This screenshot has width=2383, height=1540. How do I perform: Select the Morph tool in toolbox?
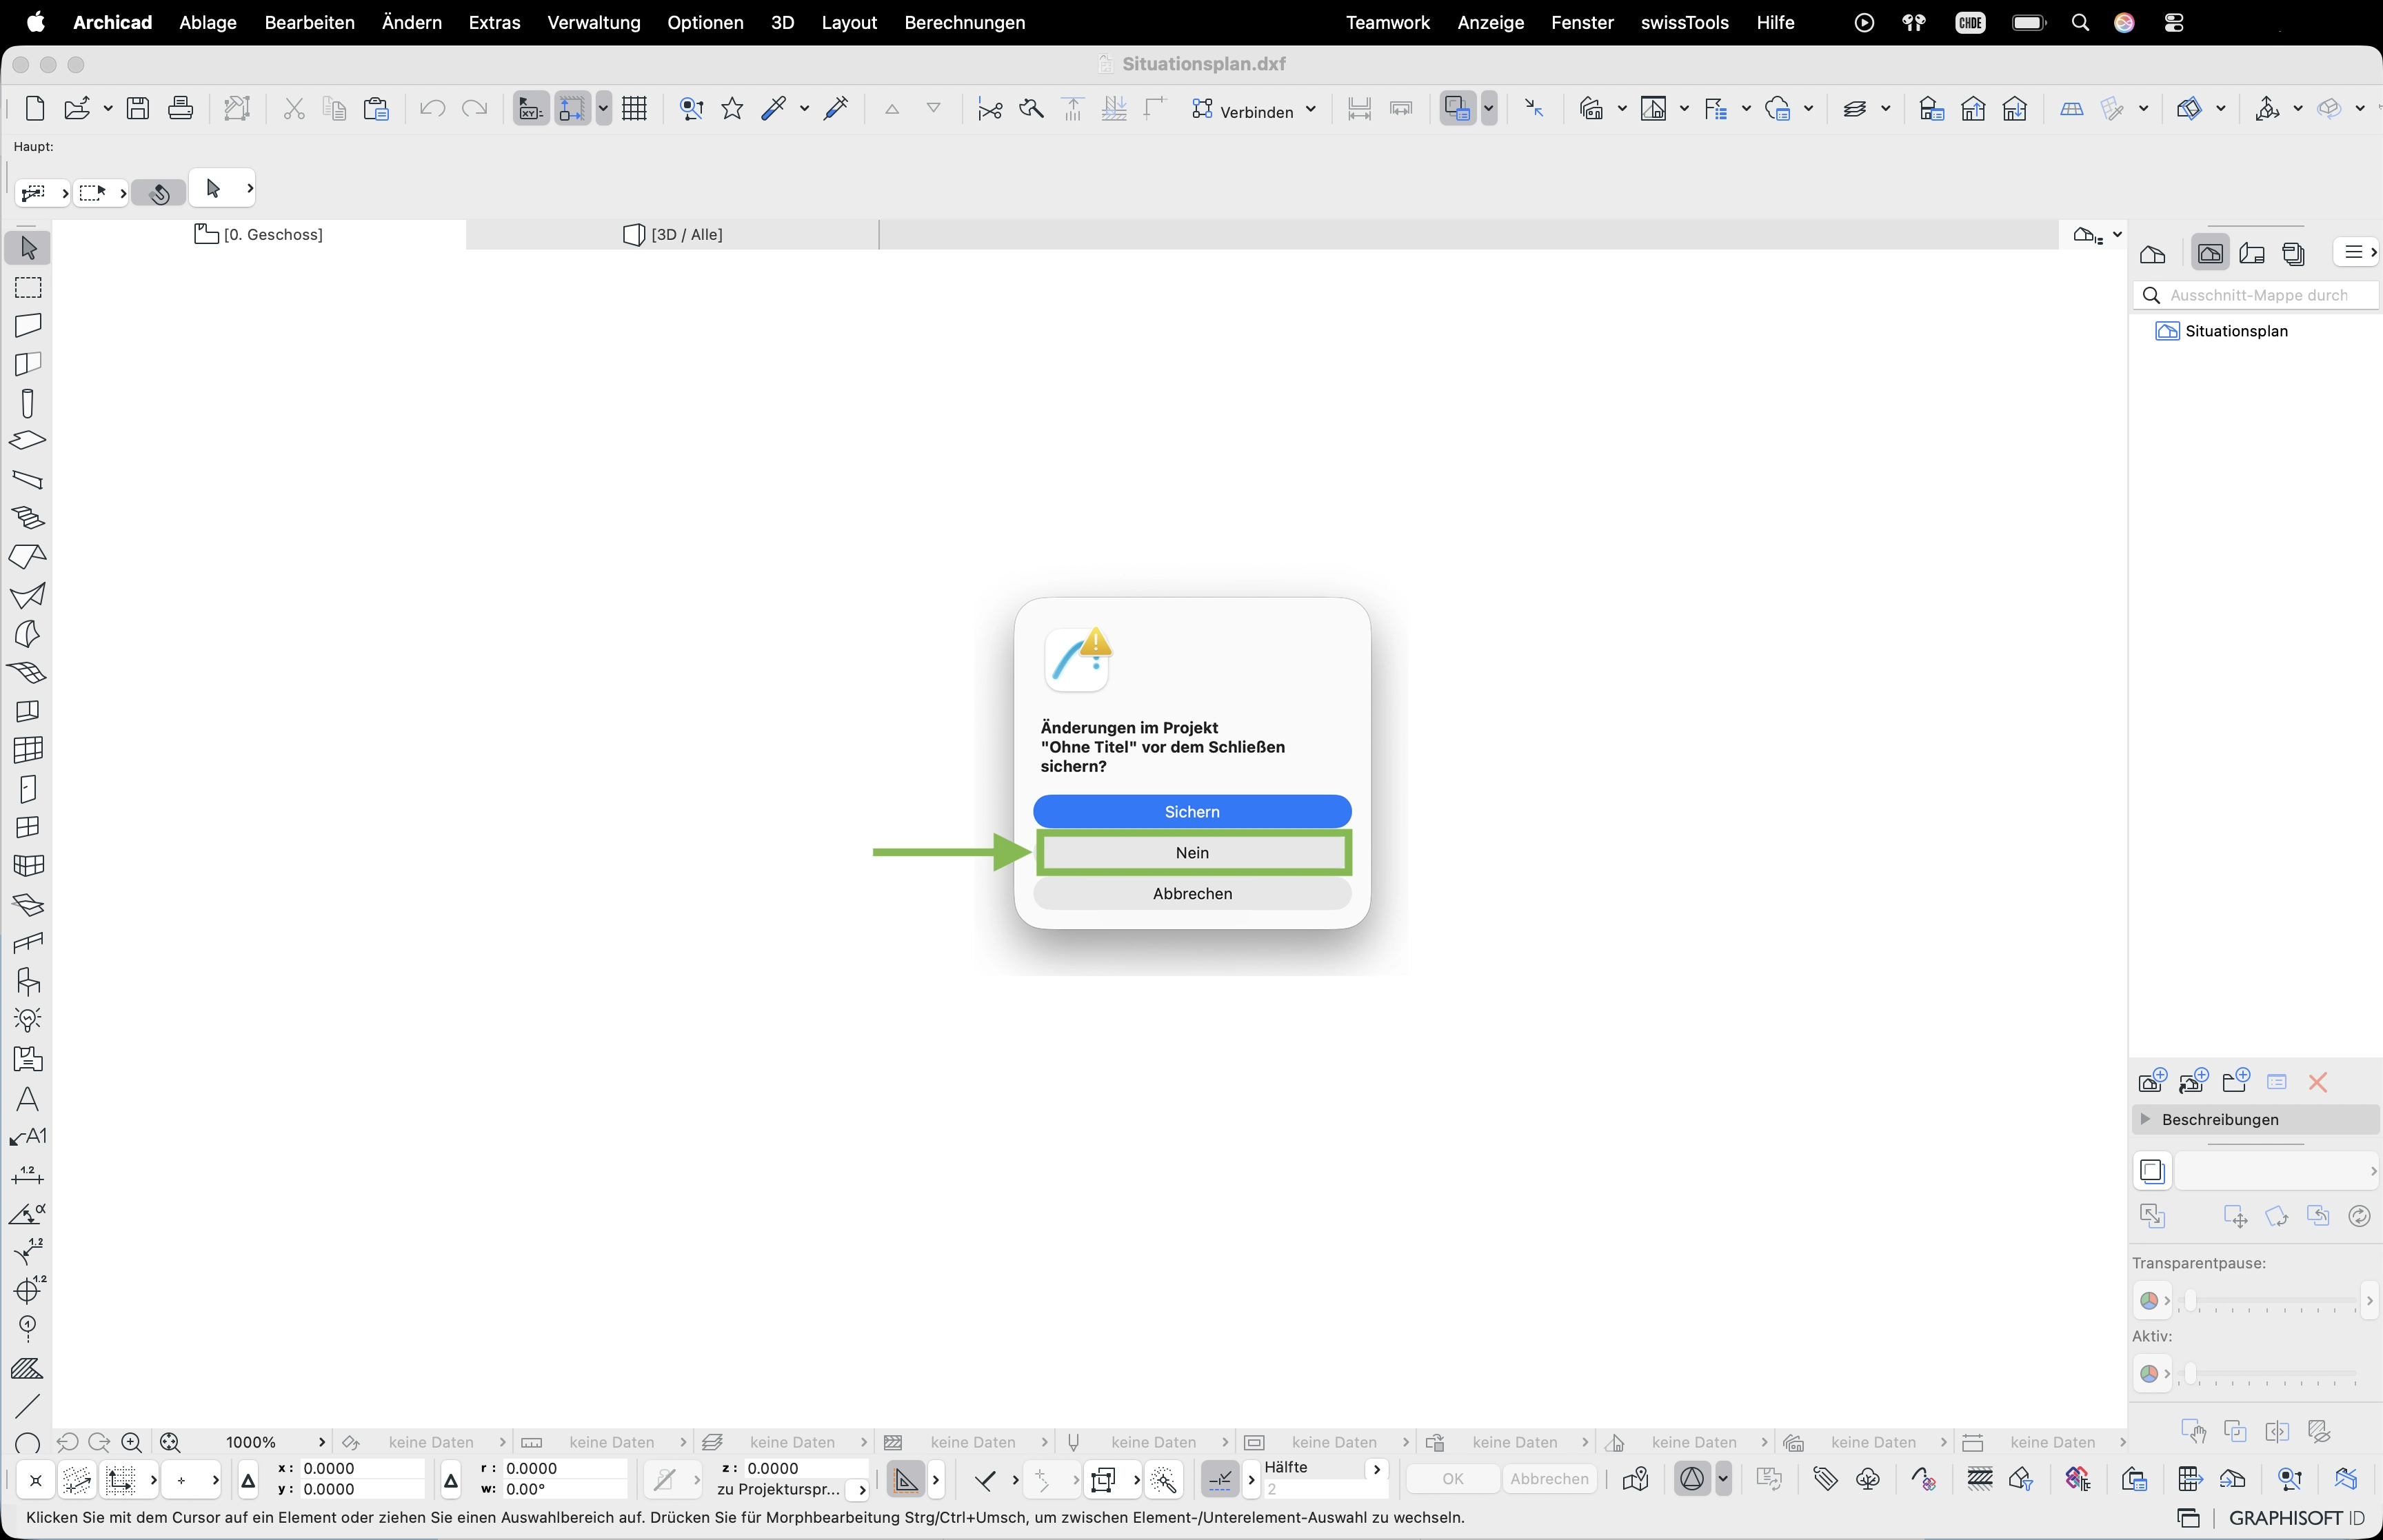coord(28,634)
